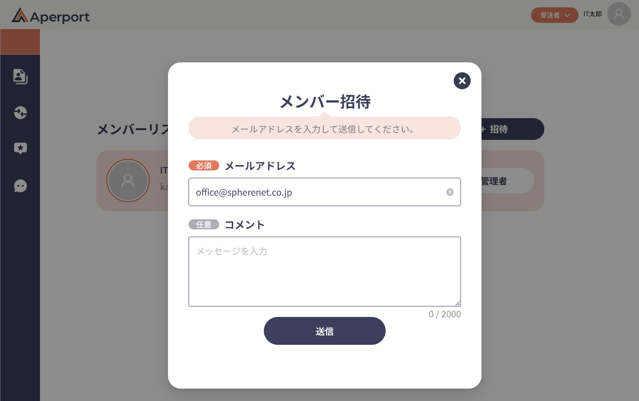The width and height of the screenshot is (639, 401).
Task: Click the 任意 optional badge
Action: (204, 225)
